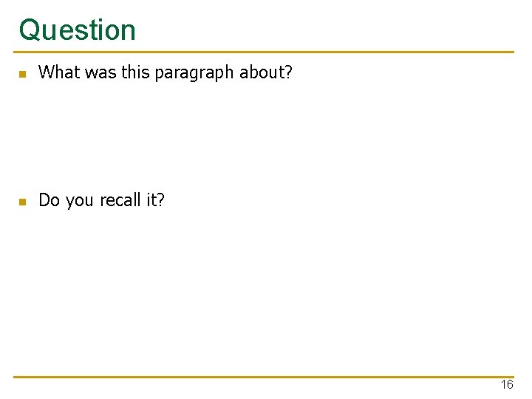Click the word "recall" in second bullet
532x399 pixels.
120,199
